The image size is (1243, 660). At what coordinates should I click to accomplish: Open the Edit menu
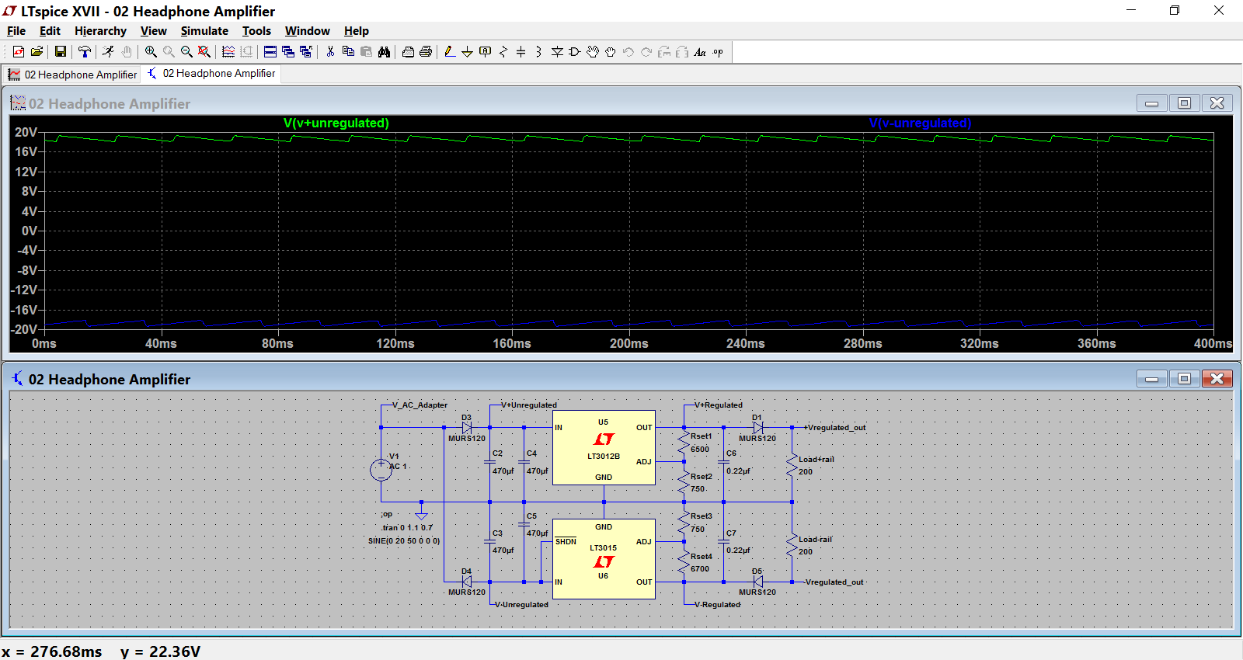point(50,31)
